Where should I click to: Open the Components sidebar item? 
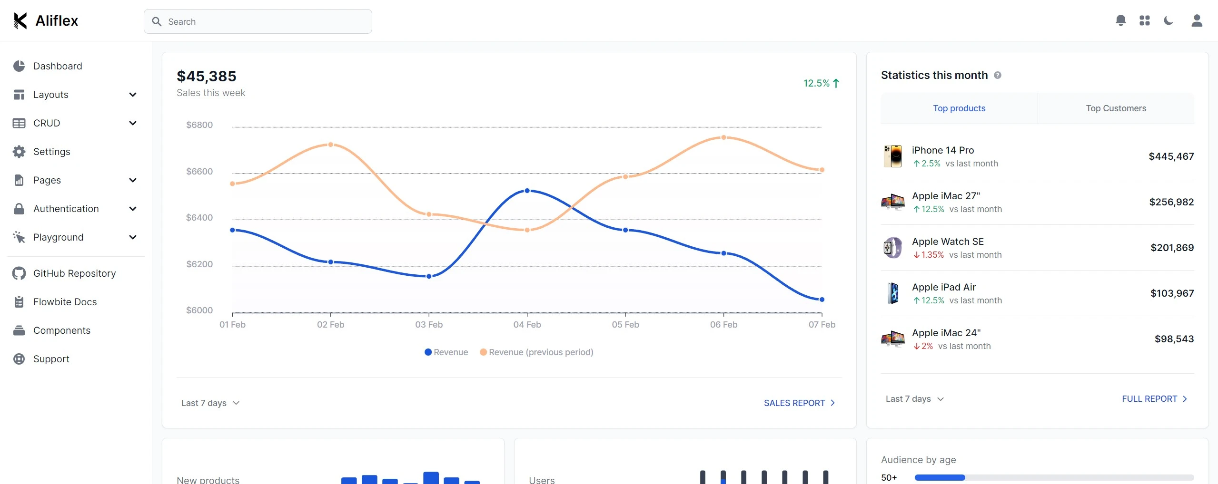[x=76, y=330]
